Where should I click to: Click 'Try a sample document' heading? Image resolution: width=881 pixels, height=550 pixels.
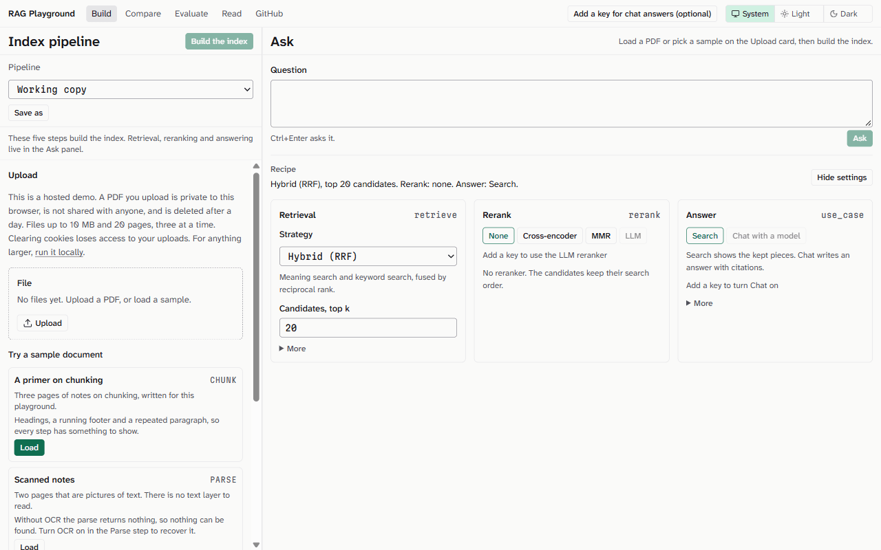click(56, 355)
